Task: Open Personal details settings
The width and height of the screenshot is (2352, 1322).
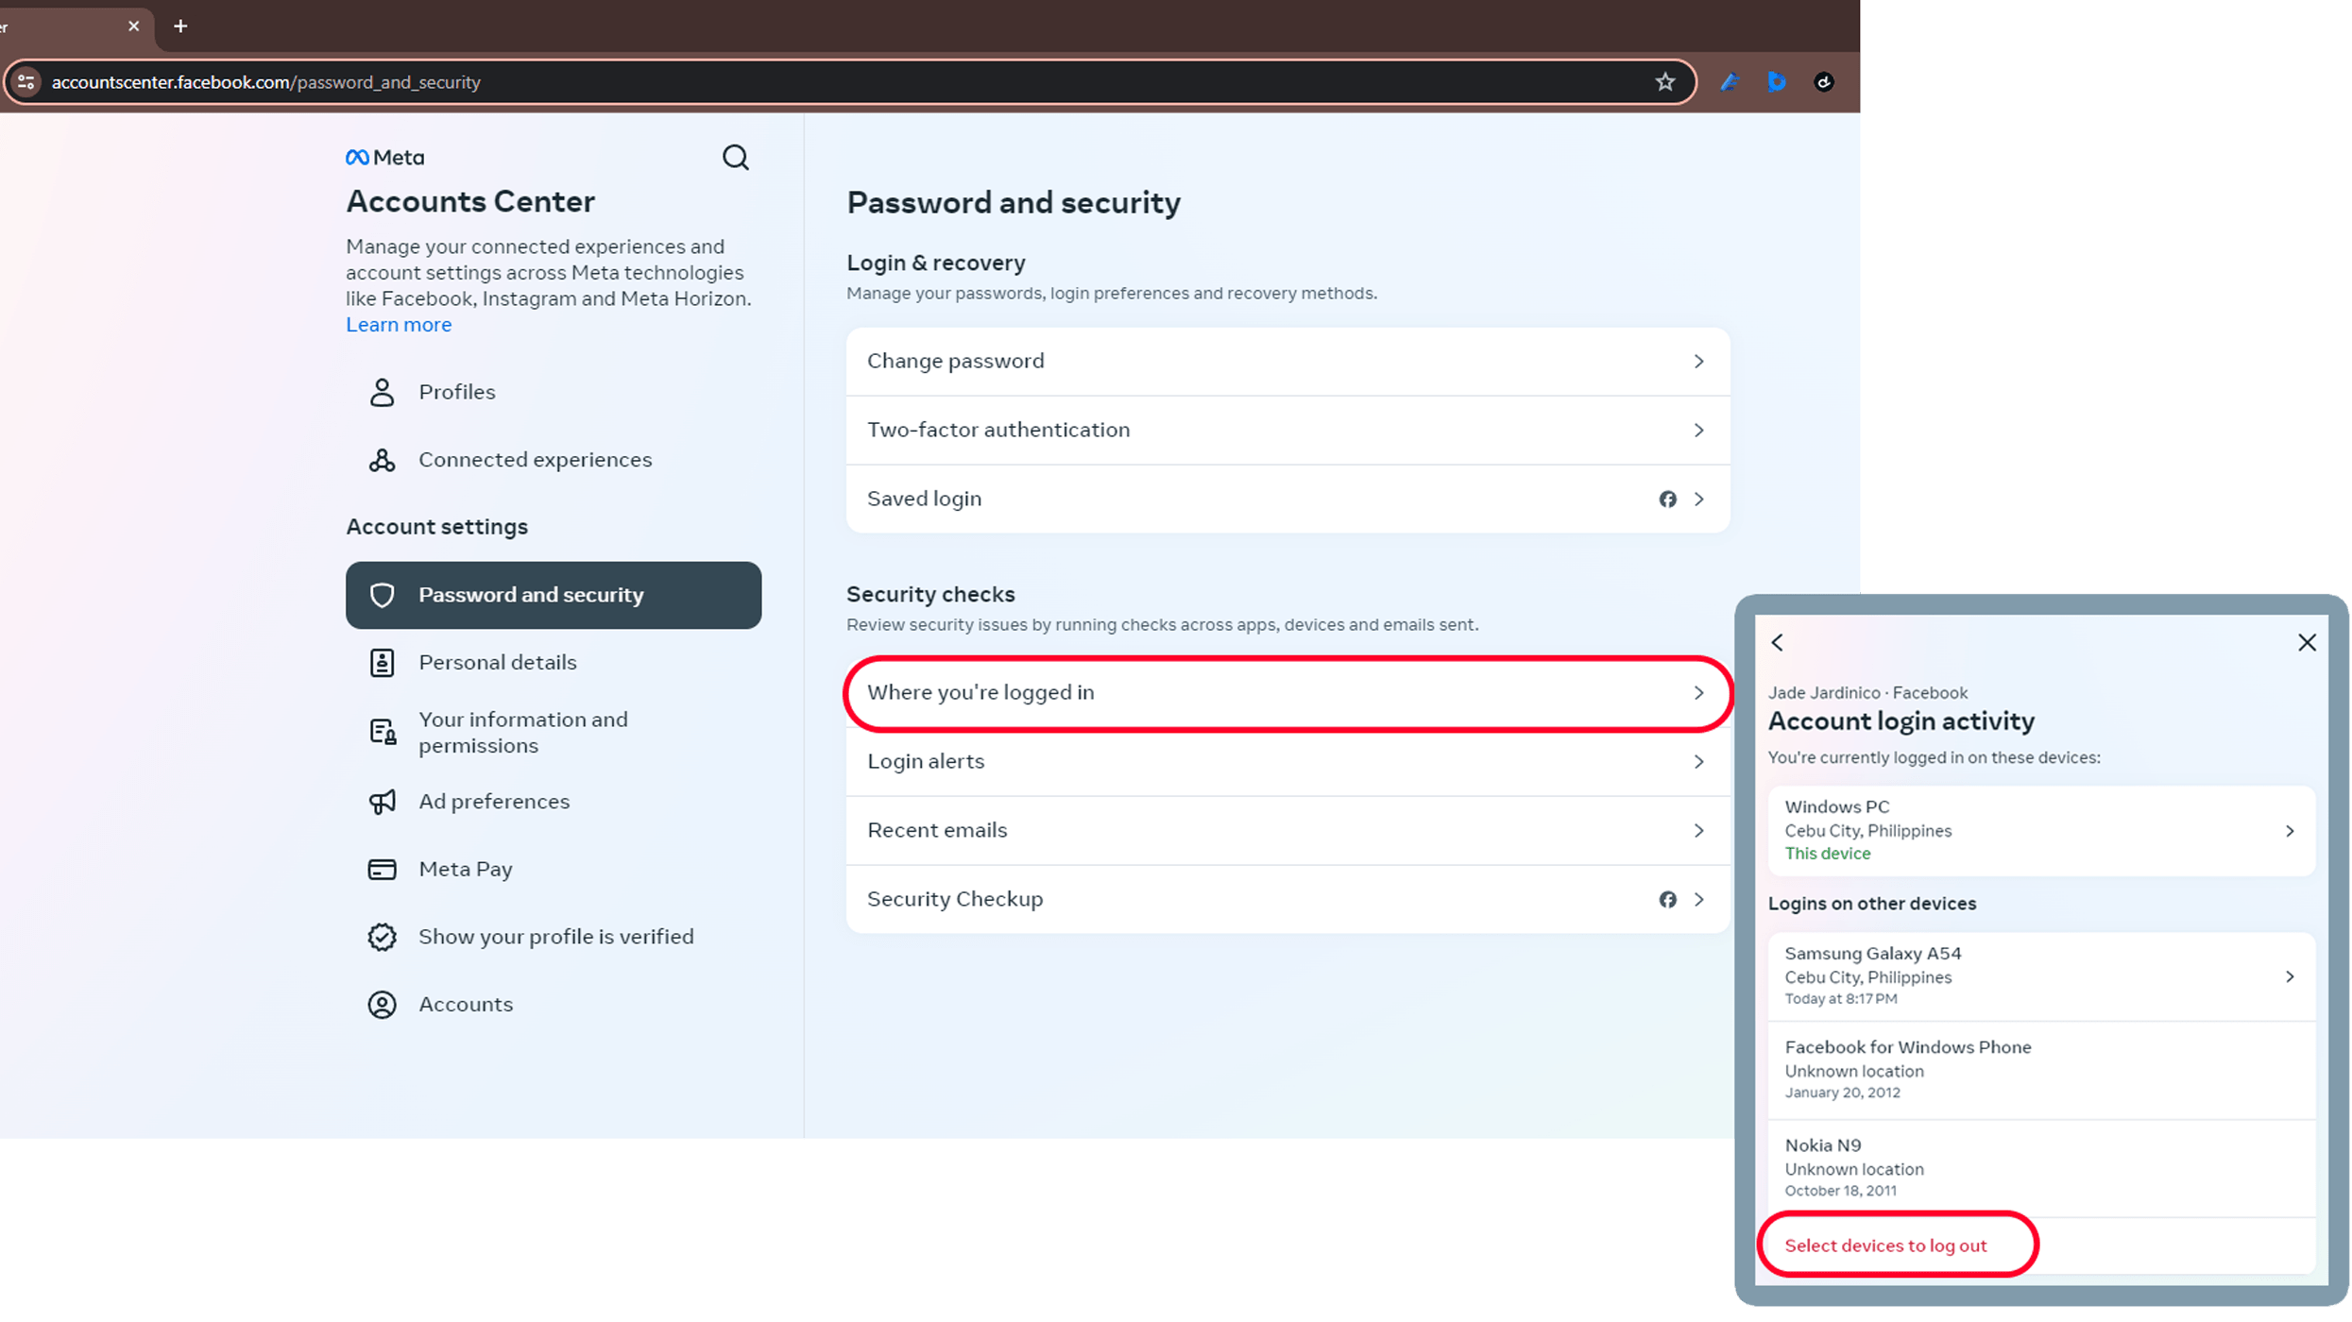Action: [x=498, y=662]
